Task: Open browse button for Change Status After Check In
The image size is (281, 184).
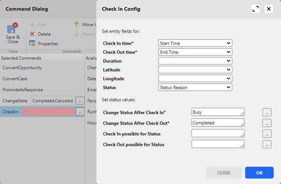Action: click(267, 112)
